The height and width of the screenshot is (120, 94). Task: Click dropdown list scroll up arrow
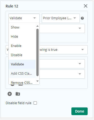[37, 26]
